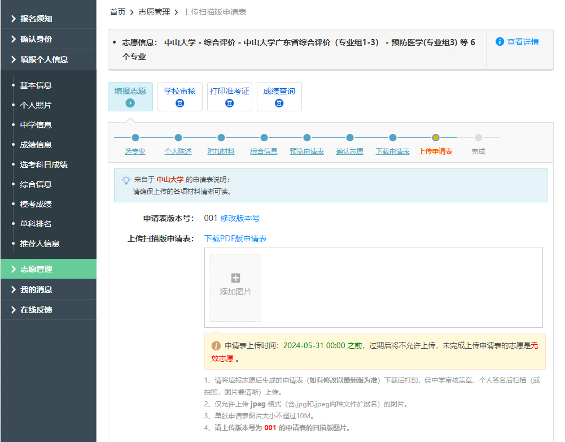Open 选专业 in the progress steps

[135, 151]
